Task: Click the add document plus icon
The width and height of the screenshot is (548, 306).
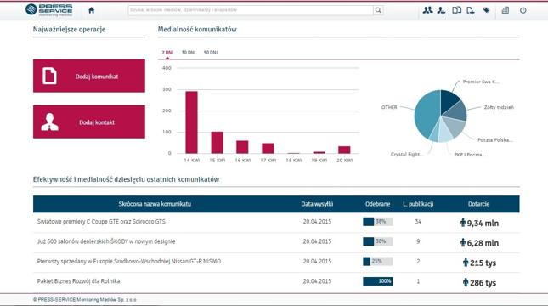Action: [x=471, y=10]
